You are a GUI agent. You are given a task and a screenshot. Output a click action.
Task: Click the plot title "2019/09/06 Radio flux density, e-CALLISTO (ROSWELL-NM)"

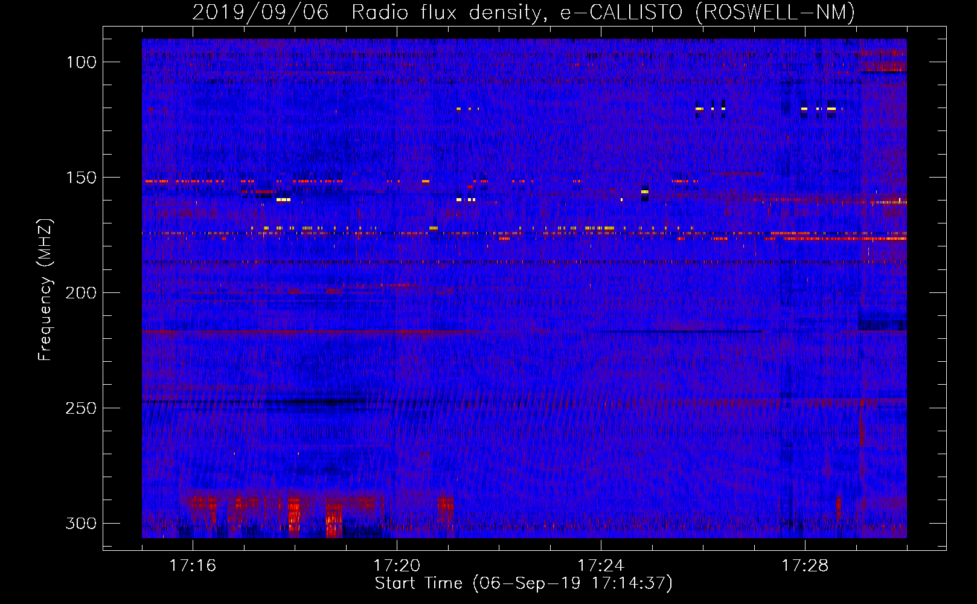(524, 12)
